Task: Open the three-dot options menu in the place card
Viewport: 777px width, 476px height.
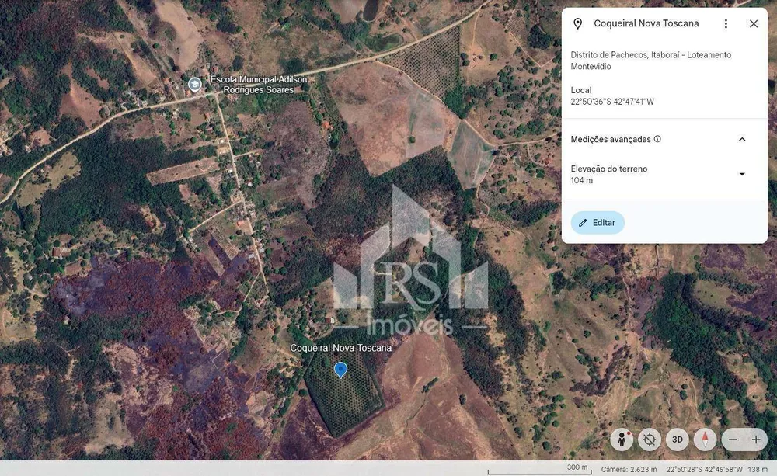Action: tap(726, 24)
